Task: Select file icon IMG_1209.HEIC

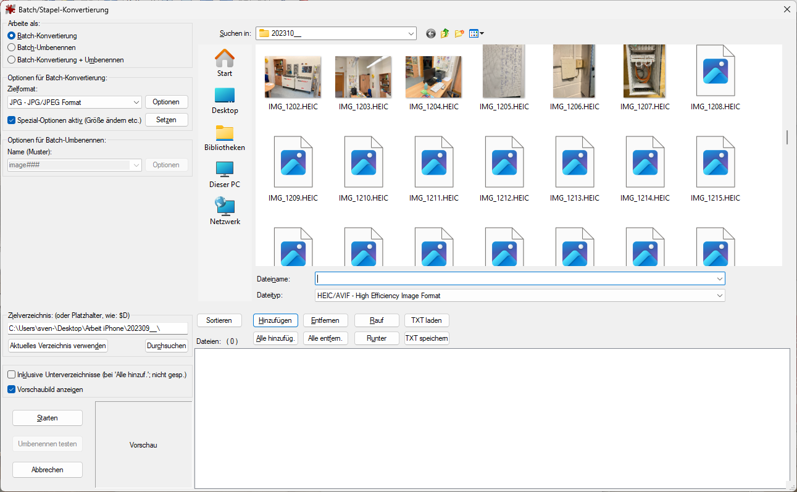Action: [x=293, y=162]
